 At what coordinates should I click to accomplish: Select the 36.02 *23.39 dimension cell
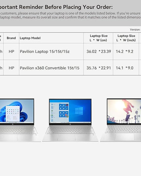99,51
